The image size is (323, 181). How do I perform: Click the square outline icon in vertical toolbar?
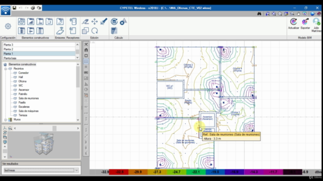coord(86,56)
